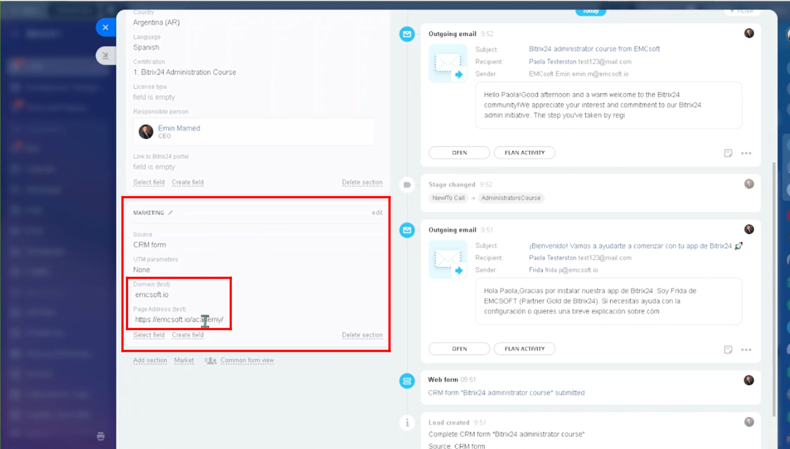This screenshot has height=449, width=790.
Task: Click the Web form timeline icon
Action: tap(407, 381)
